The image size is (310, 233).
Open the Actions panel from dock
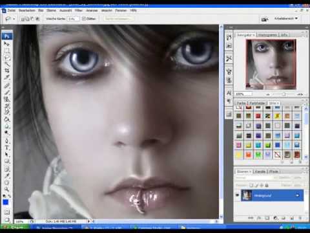[x=229, y=46]
